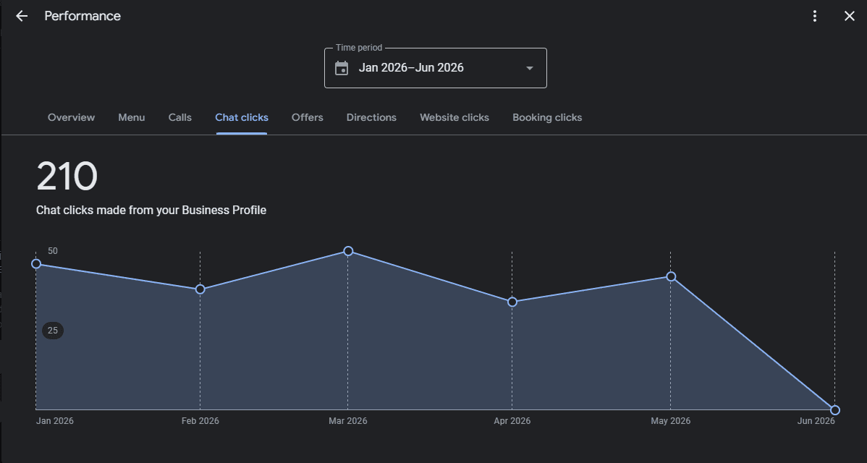
Task: Open the Booking clicks tab
Action: pyautogui.click(x=547, y=117)
